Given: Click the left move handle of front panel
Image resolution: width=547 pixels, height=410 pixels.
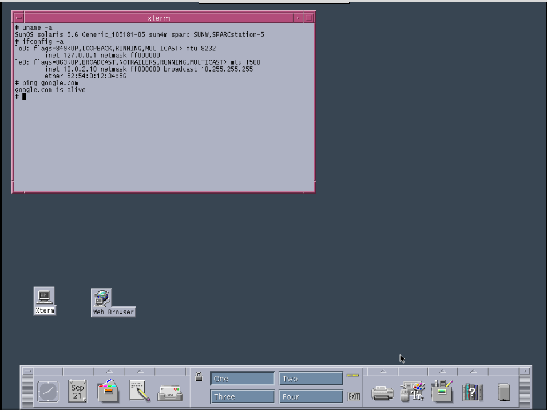Looking at the screenshot, I should click(28, 391).
